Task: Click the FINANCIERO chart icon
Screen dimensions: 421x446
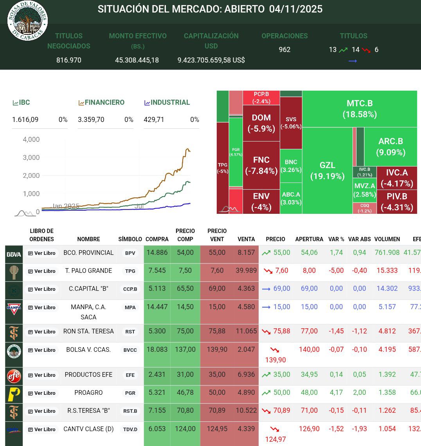Action: click(x=81, y=103)
